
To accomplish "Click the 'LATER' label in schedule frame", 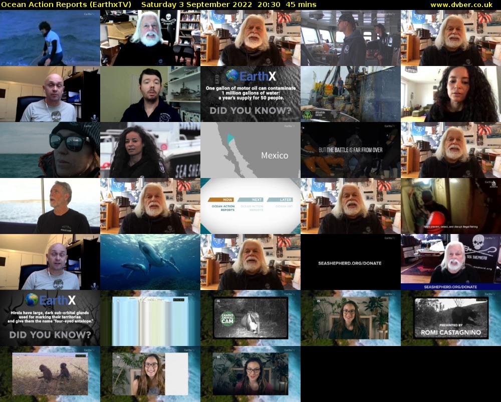I will pos(286,200).
